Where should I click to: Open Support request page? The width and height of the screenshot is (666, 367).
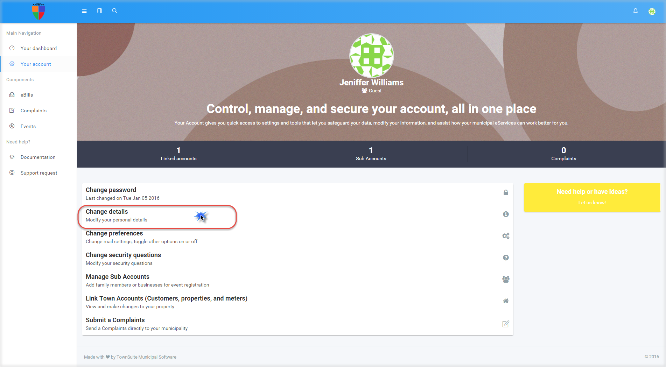(x=38, y=173)
